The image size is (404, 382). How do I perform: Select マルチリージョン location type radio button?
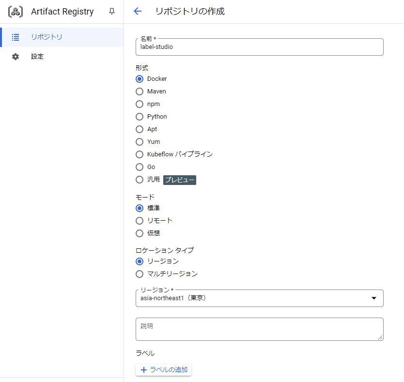pos(140,274)
